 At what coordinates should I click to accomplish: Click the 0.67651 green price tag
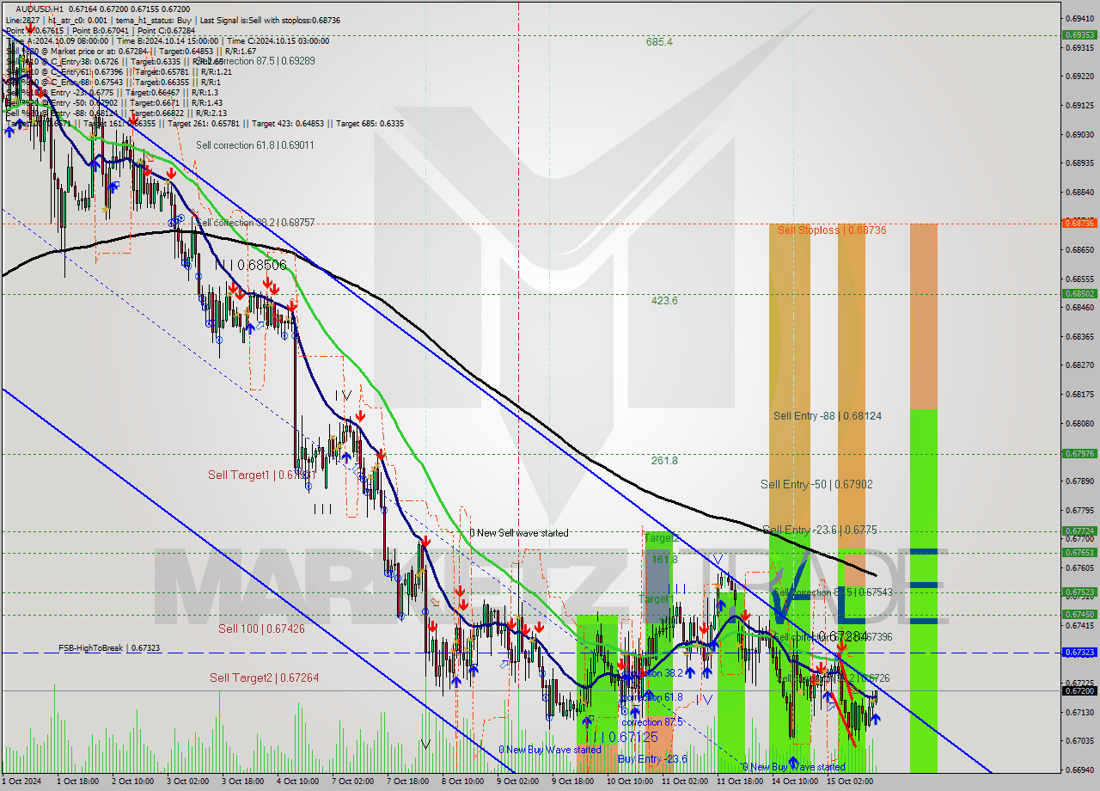[1079, 553]
